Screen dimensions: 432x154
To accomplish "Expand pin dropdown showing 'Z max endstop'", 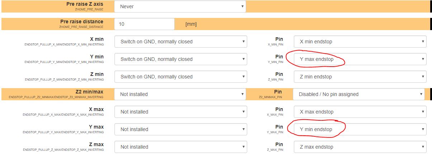I will pyautogui.click(x=360, y=147).
